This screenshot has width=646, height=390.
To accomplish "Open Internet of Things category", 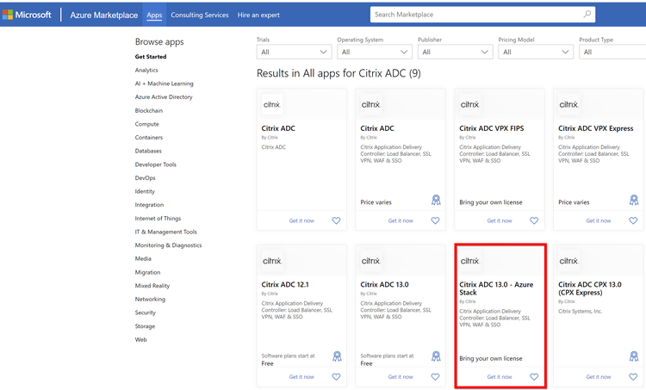I will point(158,219).
